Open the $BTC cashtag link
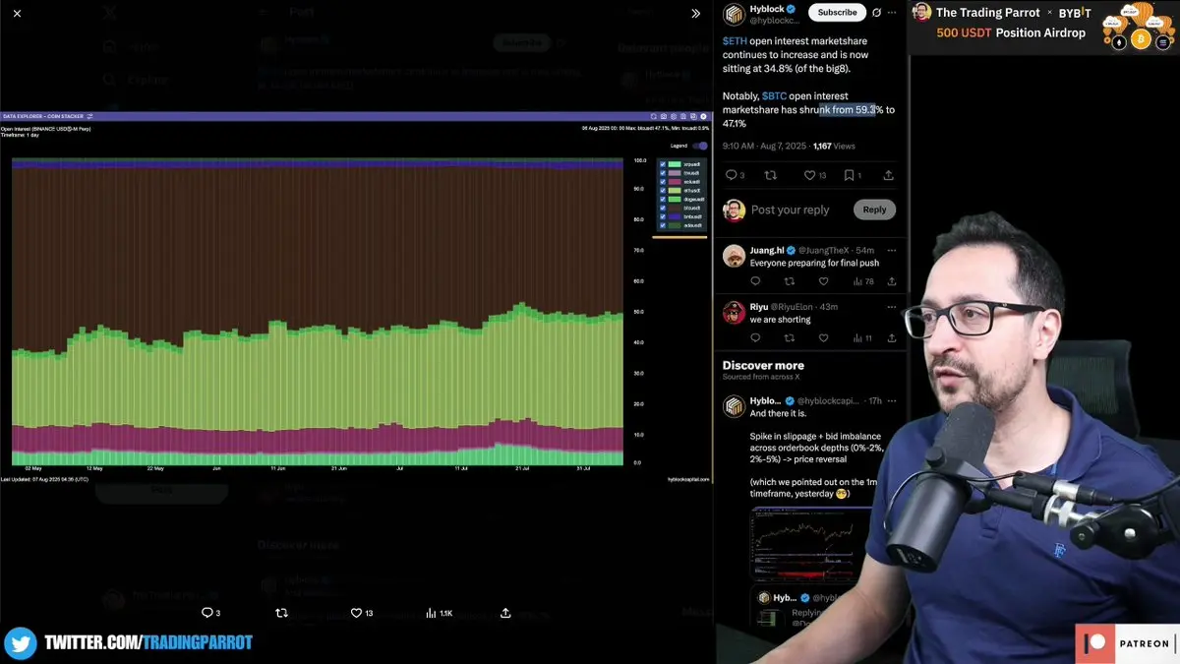The width and height of the screenshot is (1180, 664). click(x=774, y=96)
